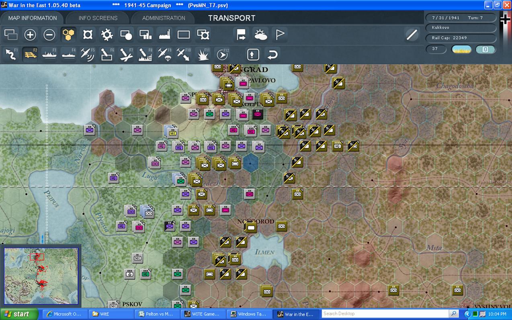Click the Kukkovo location field
The width and height of the screenshot is (512, 320).
point(461,28)
